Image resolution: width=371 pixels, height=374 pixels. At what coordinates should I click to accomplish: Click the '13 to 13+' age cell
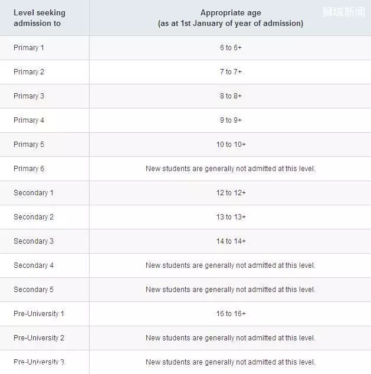coord(231,217)
